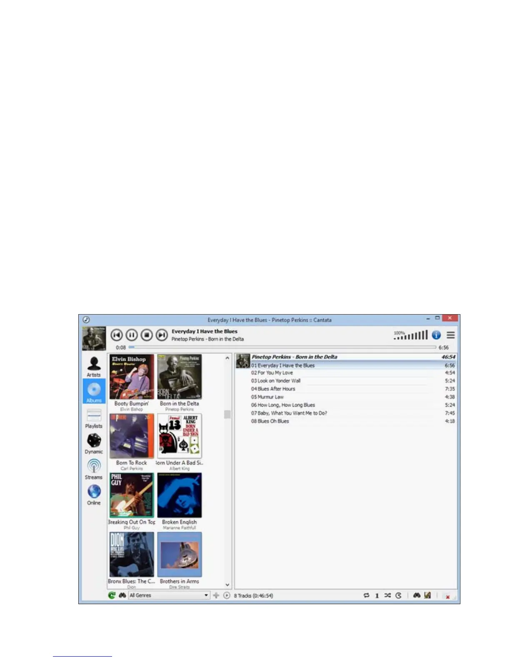
Task: Stop playback
Action: click(x=147, y=335)
